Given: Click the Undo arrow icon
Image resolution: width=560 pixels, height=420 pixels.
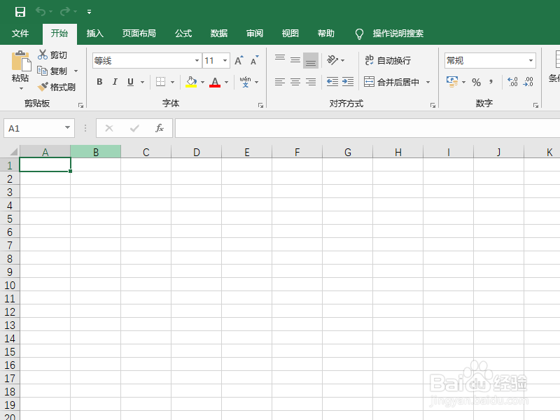Looking at the screenshot, I should [41, 12].
